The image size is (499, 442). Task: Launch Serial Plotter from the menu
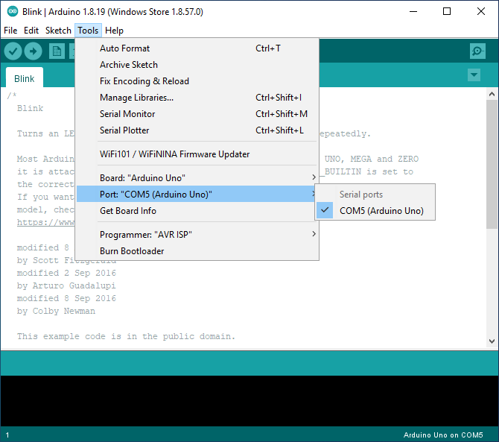(197, 130)
